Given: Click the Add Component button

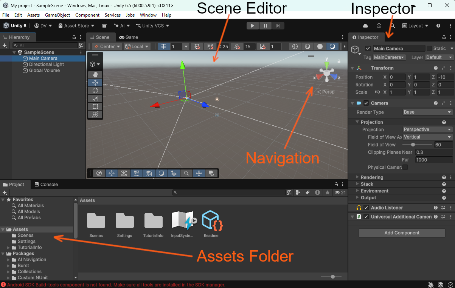Looking at the screenshot, I should click(x=402, y=233).
